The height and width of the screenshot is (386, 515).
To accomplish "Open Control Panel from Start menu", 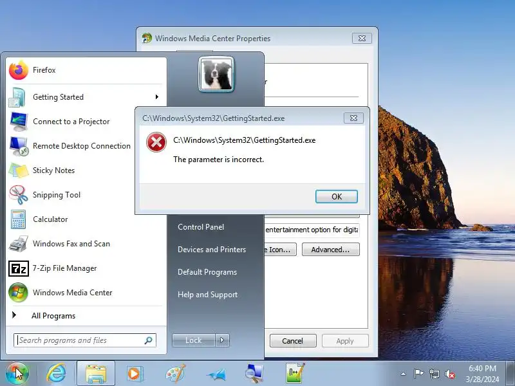I will [201, 227].
